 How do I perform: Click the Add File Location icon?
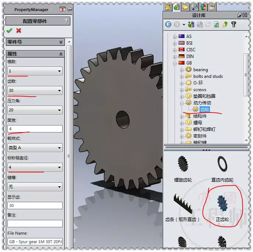tap(200, 24)
